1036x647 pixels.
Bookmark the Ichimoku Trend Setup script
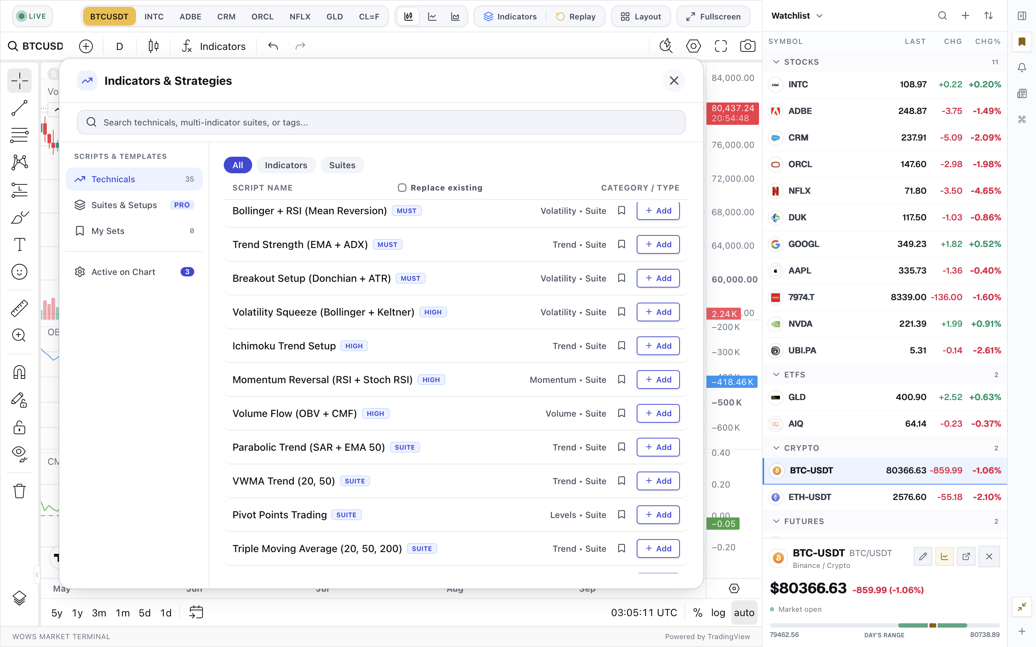[622, 346]
